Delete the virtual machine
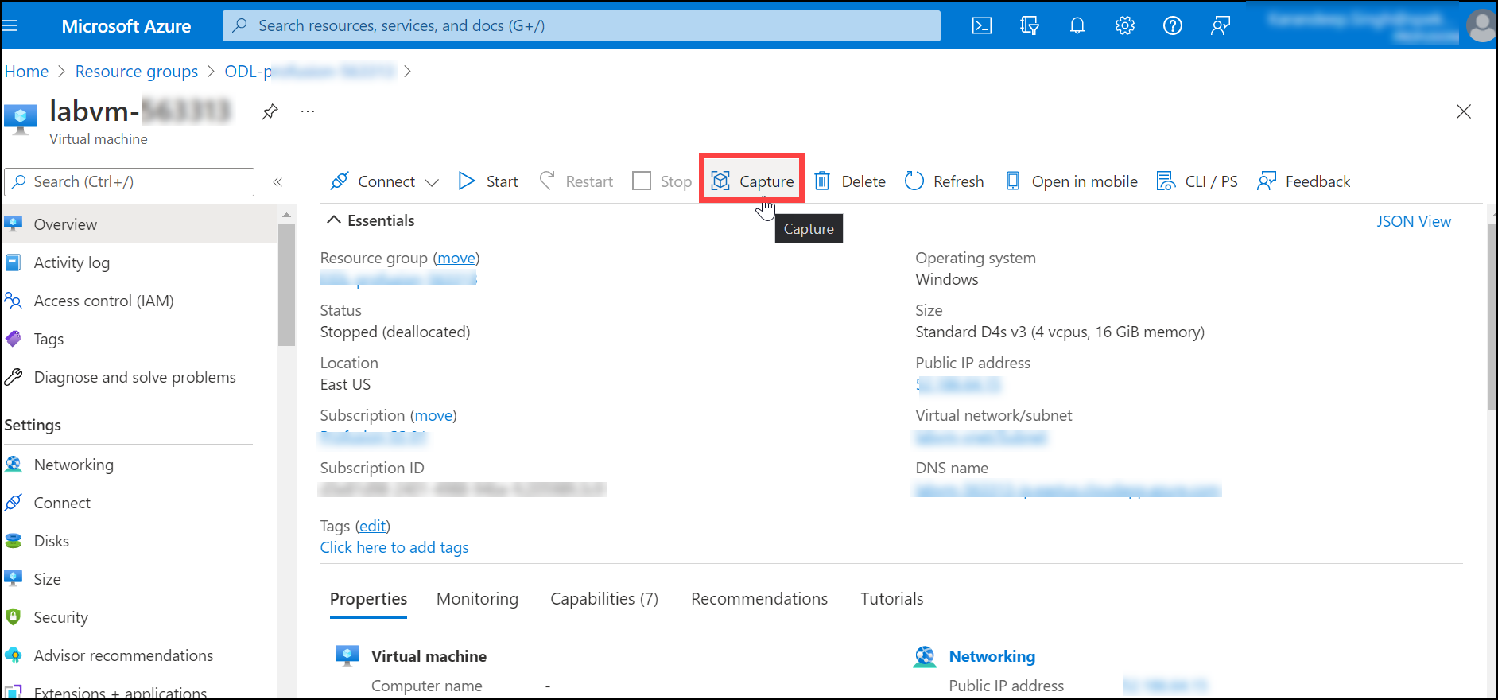Viewport: 1498px width, 700px height. click(850, 181)
